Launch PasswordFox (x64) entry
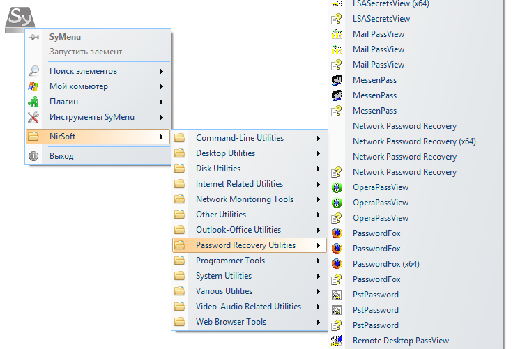527x349 pixels. point(386,264)
